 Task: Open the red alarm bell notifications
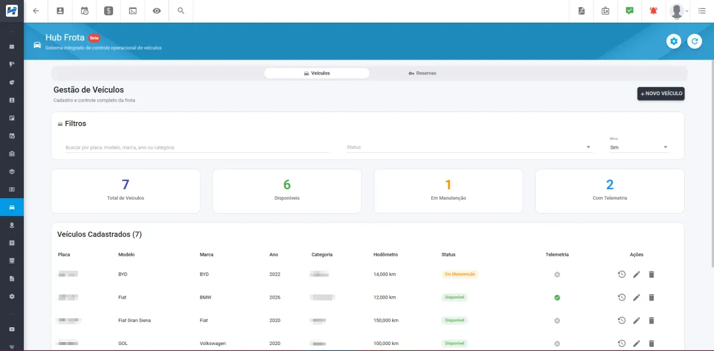[x=654, y=11]
